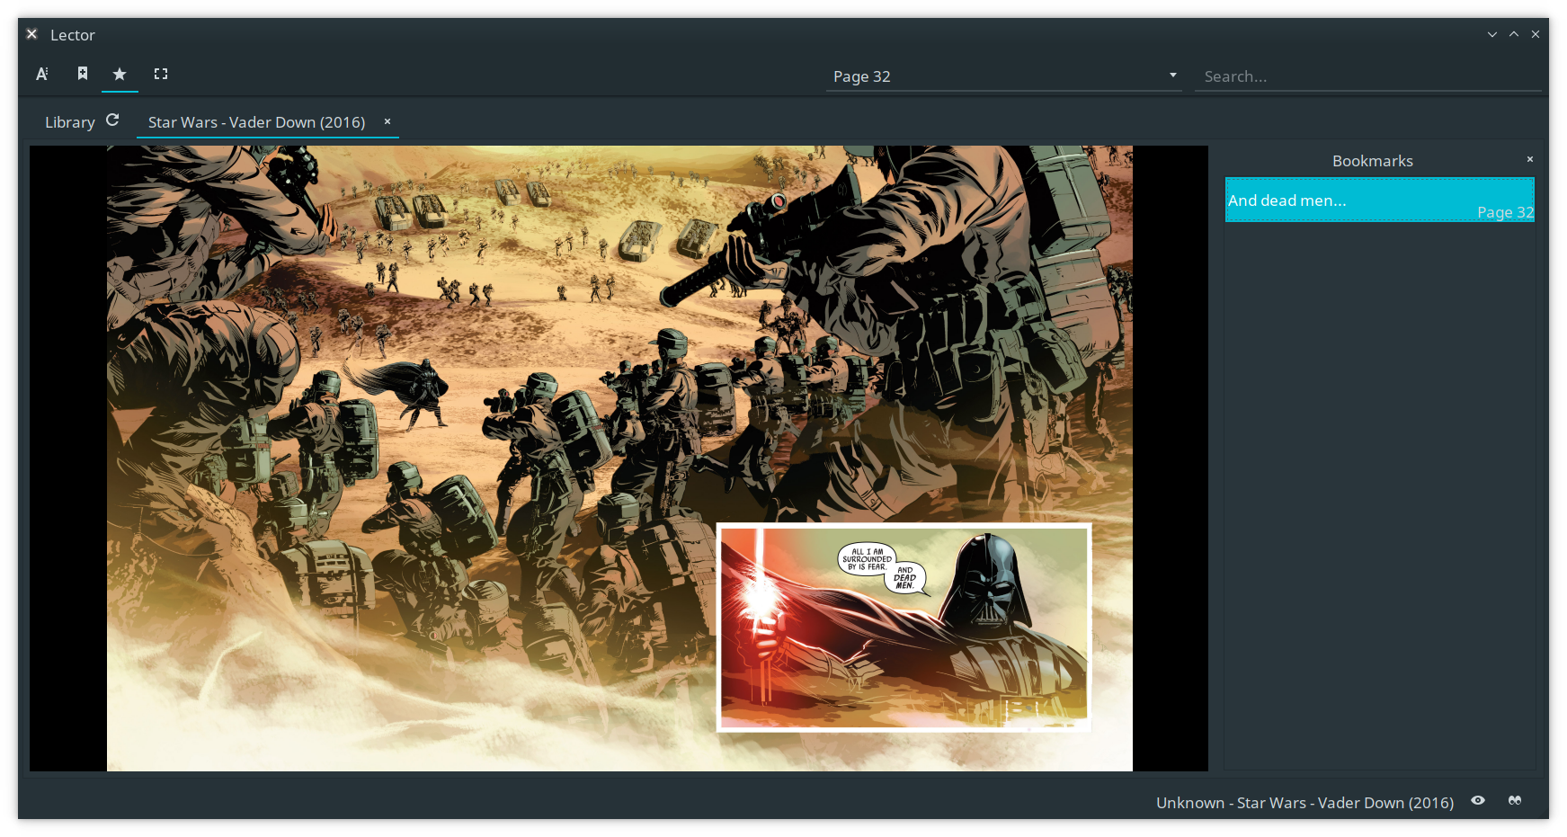Switch to the Library tab
1567x837 pixels.
click(x=70, y=122)
